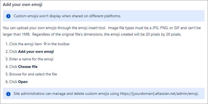
Task: Click bold 'Add your own emoji' in step 2
Action: (x=36, y=51)
